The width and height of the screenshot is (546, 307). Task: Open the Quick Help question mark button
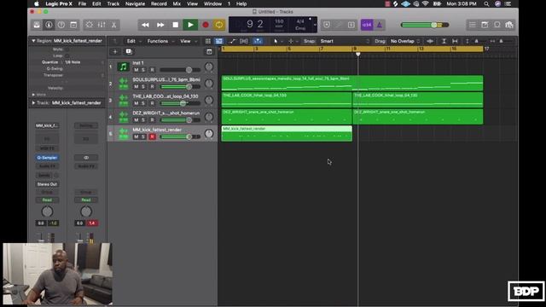pos(61,25)
